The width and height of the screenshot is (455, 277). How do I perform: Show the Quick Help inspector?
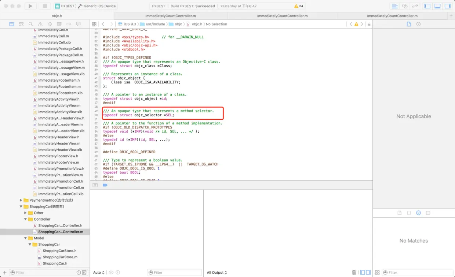418,24
